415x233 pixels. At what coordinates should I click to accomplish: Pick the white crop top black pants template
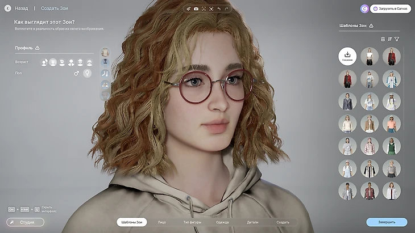370,56
